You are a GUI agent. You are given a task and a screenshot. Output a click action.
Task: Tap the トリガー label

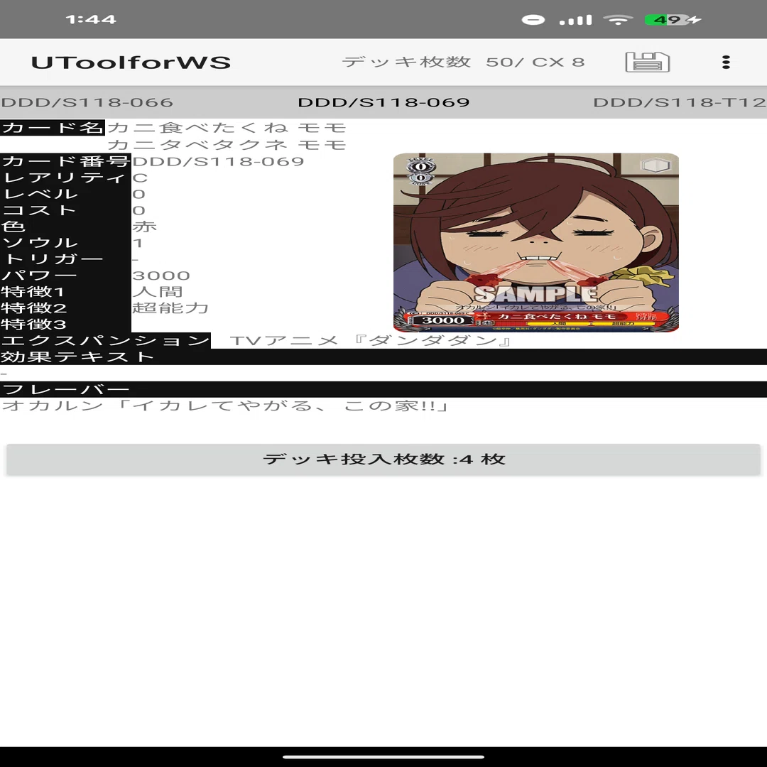[x=65, y=259]
